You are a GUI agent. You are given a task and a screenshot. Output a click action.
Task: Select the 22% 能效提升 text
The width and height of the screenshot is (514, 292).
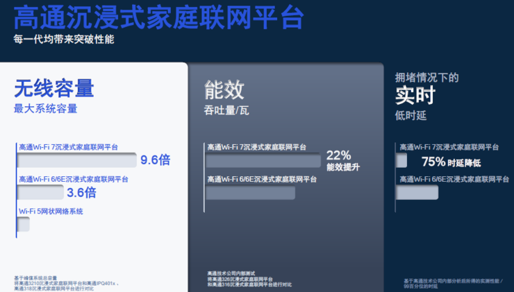pos(342,160)
